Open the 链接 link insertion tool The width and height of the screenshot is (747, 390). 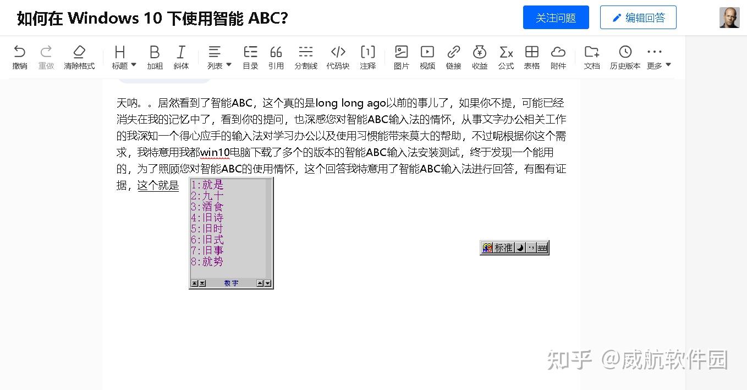tap(453, 57)
